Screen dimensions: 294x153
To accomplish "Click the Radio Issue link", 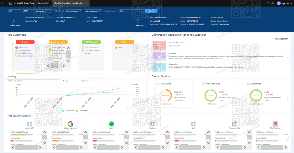I will point(23,48).
